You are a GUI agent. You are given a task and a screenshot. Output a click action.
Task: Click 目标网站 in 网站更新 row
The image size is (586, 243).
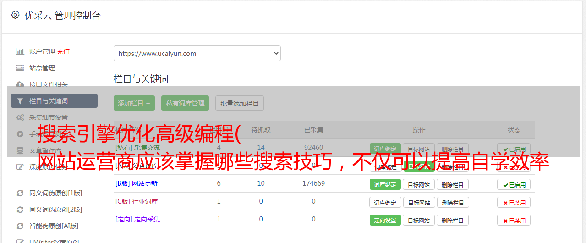pyautogui.click(x=419, y=184)
